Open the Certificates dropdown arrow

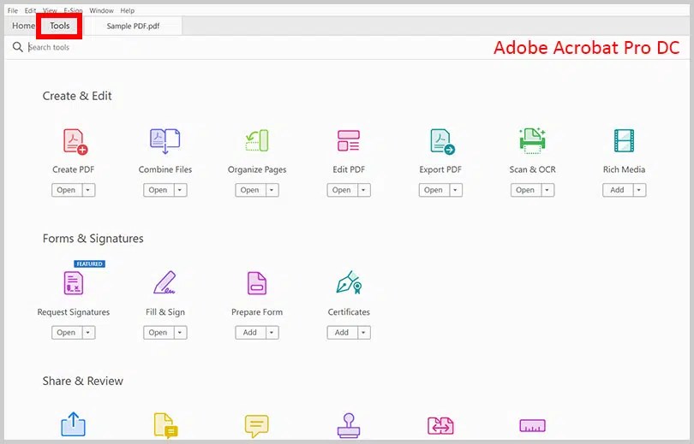(x=363, y=332)
